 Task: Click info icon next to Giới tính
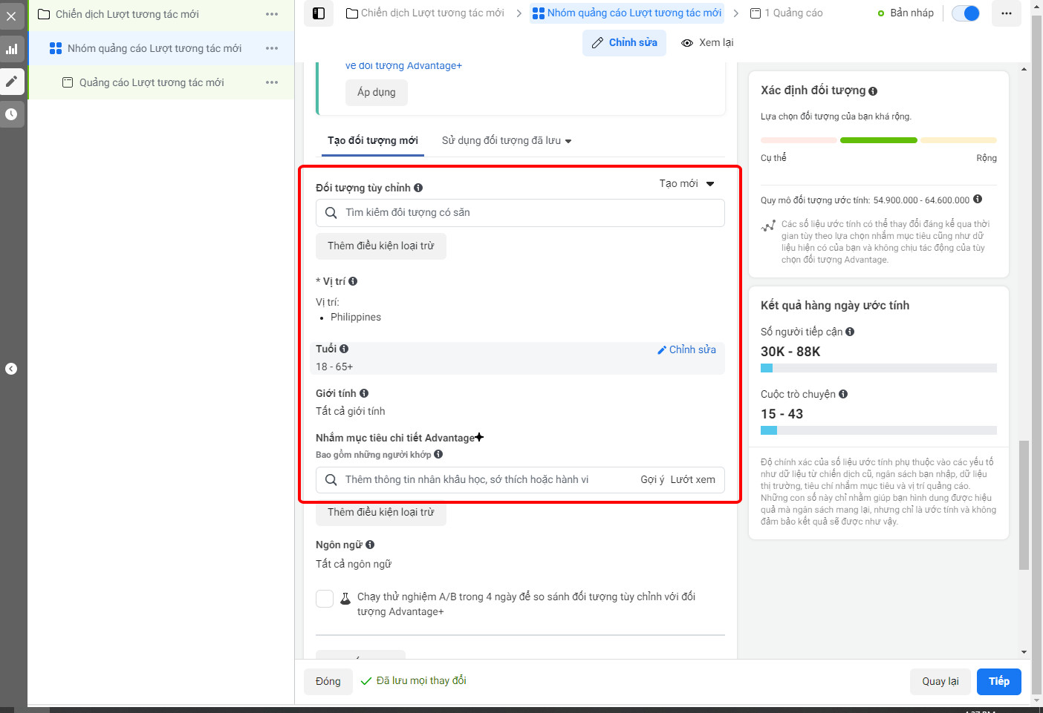pyautogui.click(x=364, y=393)
